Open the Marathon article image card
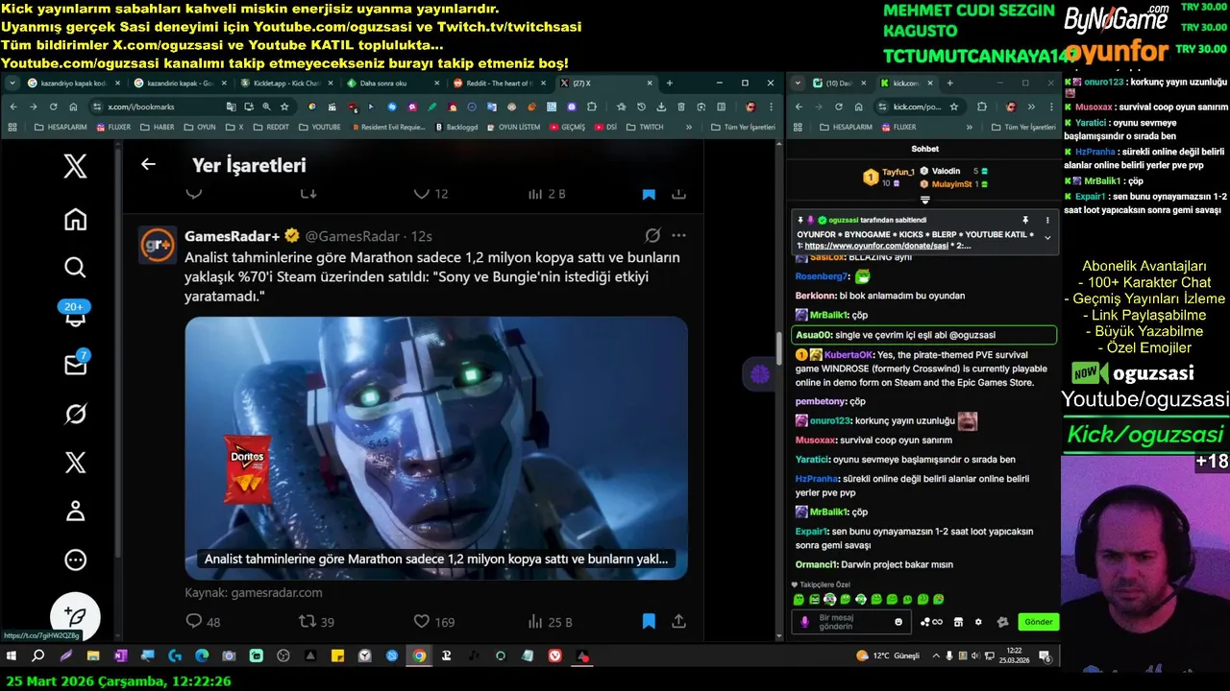This screenshot has width=1230, height=691. (436, 447)
